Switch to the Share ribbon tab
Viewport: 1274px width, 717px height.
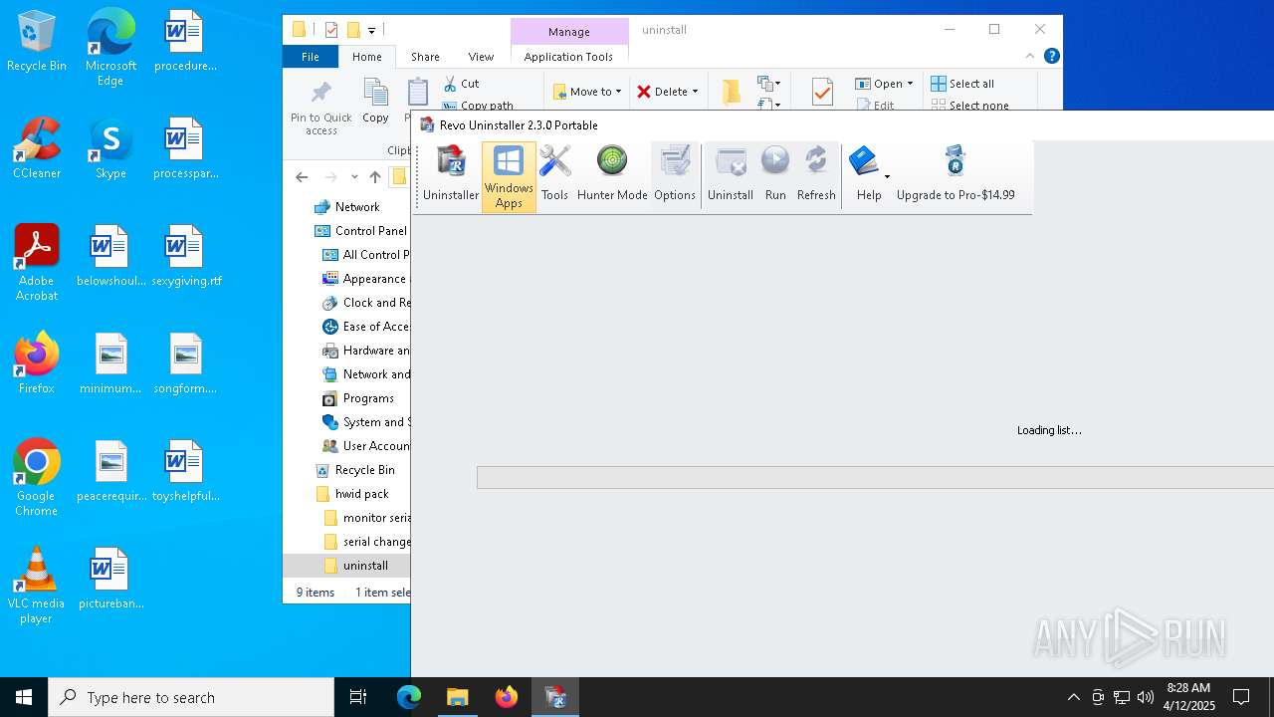pos(425,57)
